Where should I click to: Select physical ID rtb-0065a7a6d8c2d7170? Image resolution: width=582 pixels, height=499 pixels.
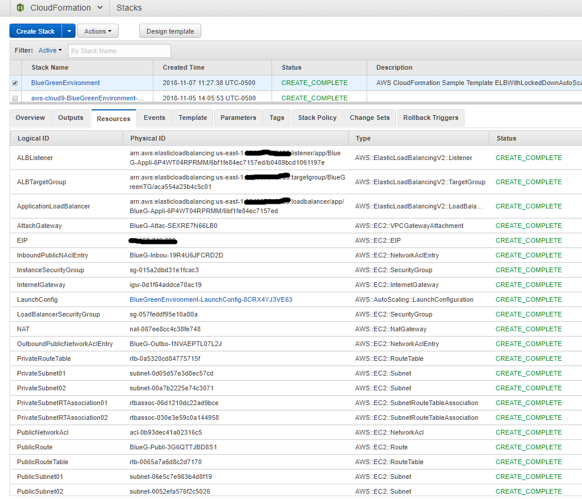coord(165,462)
